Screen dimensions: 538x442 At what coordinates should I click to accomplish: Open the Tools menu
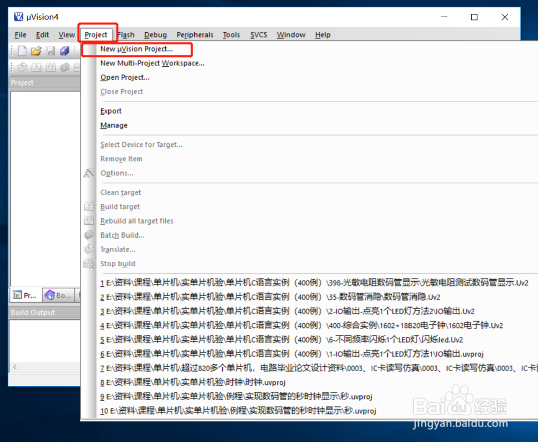coord(231,34)
